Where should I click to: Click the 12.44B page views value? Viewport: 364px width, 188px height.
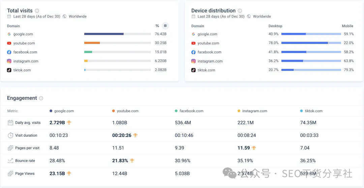120,174
